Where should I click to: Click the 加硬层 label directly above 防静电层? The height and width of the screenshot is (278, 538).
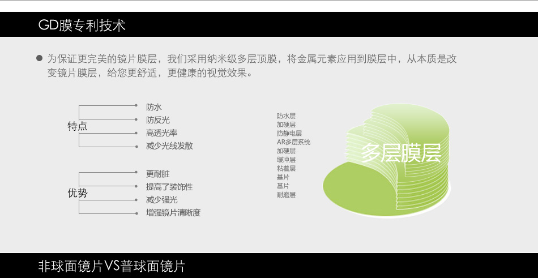(286, 125)
